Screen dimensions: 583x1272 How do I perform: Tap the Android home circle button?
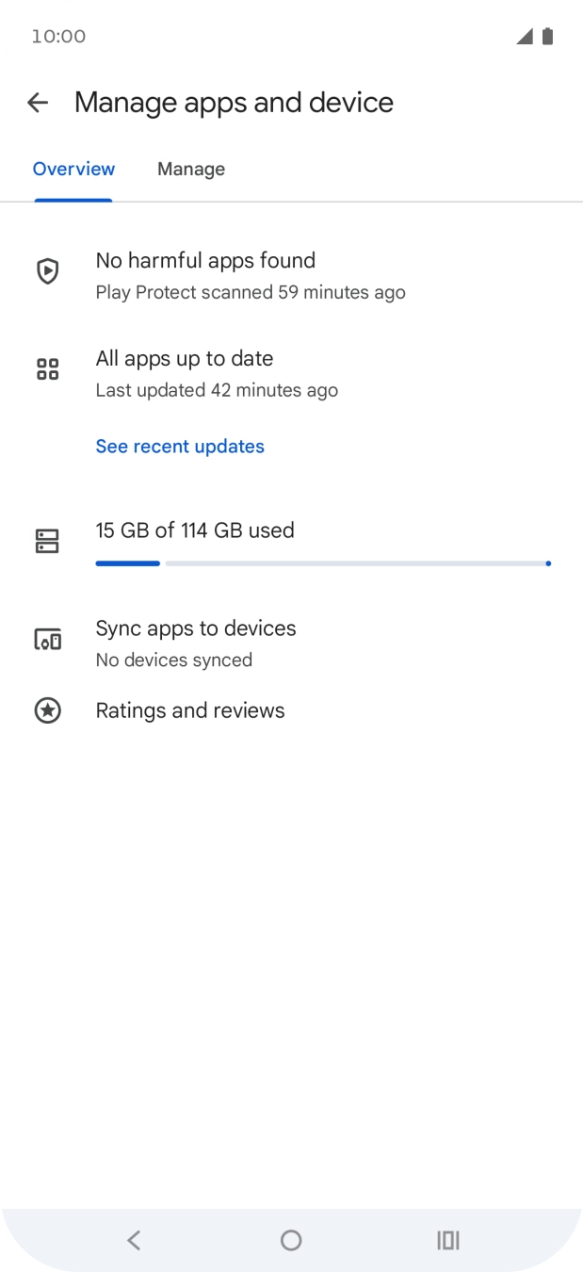pyautogui.click(x=291, y=1240)
